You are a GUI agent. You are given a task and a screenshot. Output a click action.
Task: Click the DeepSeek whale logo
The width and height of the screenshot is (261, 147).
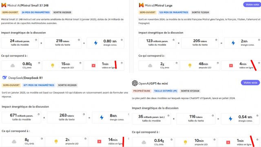point(4,77)
